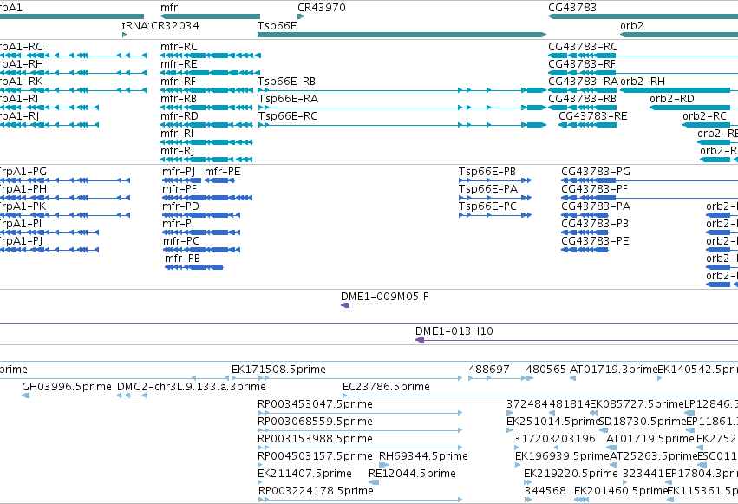The height and width of the screenshot is (504, 738).
Task: Click the Tsp66E gene span bar
Action: tap(402, 35)
